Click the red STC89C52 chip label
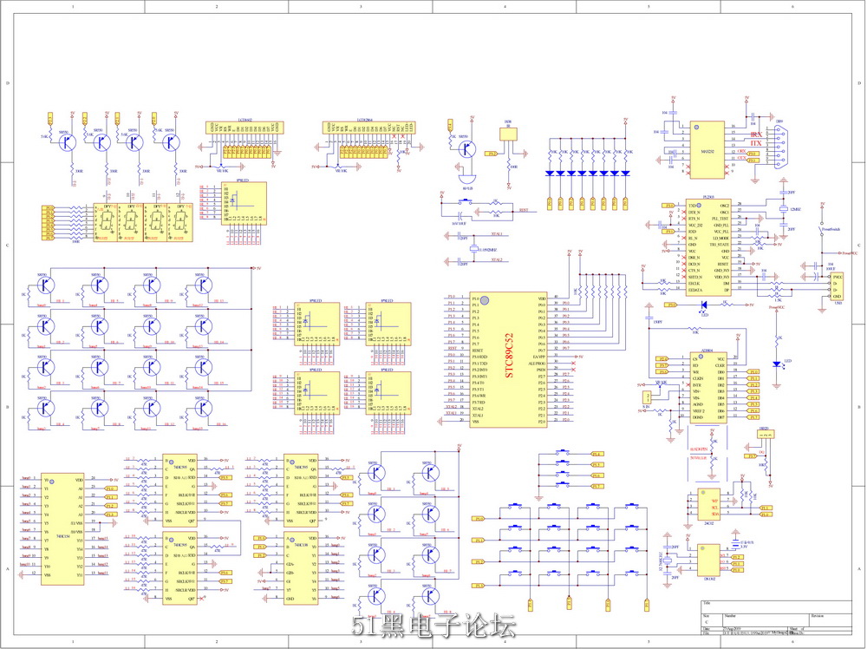The height and width of the screenshot is (649, 867). pos(509,355)
